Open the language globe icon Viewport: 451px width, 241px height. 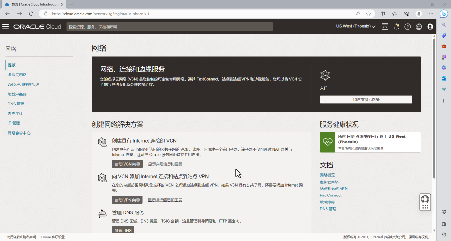pos(419,27)
